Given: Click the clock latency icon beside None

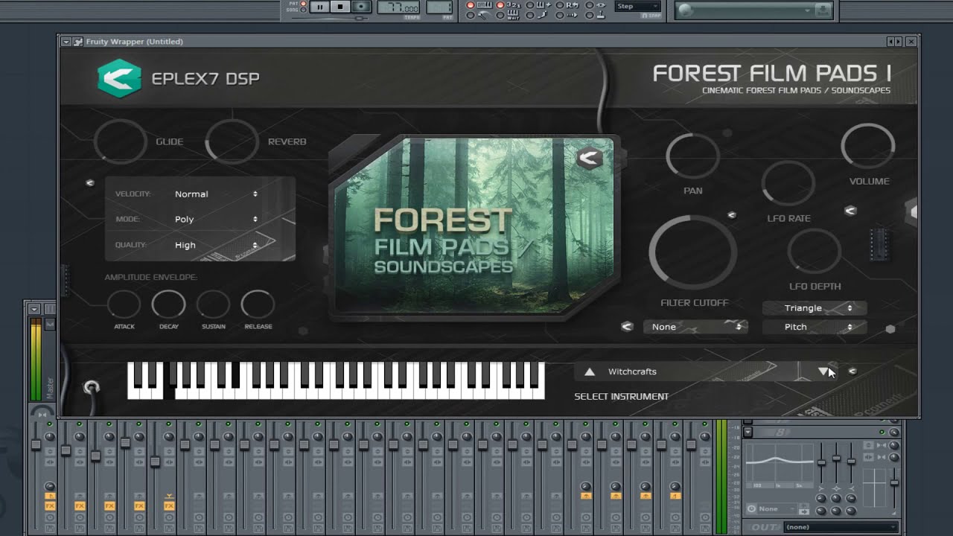Looking at the screenshot, I should pos(751,509).
